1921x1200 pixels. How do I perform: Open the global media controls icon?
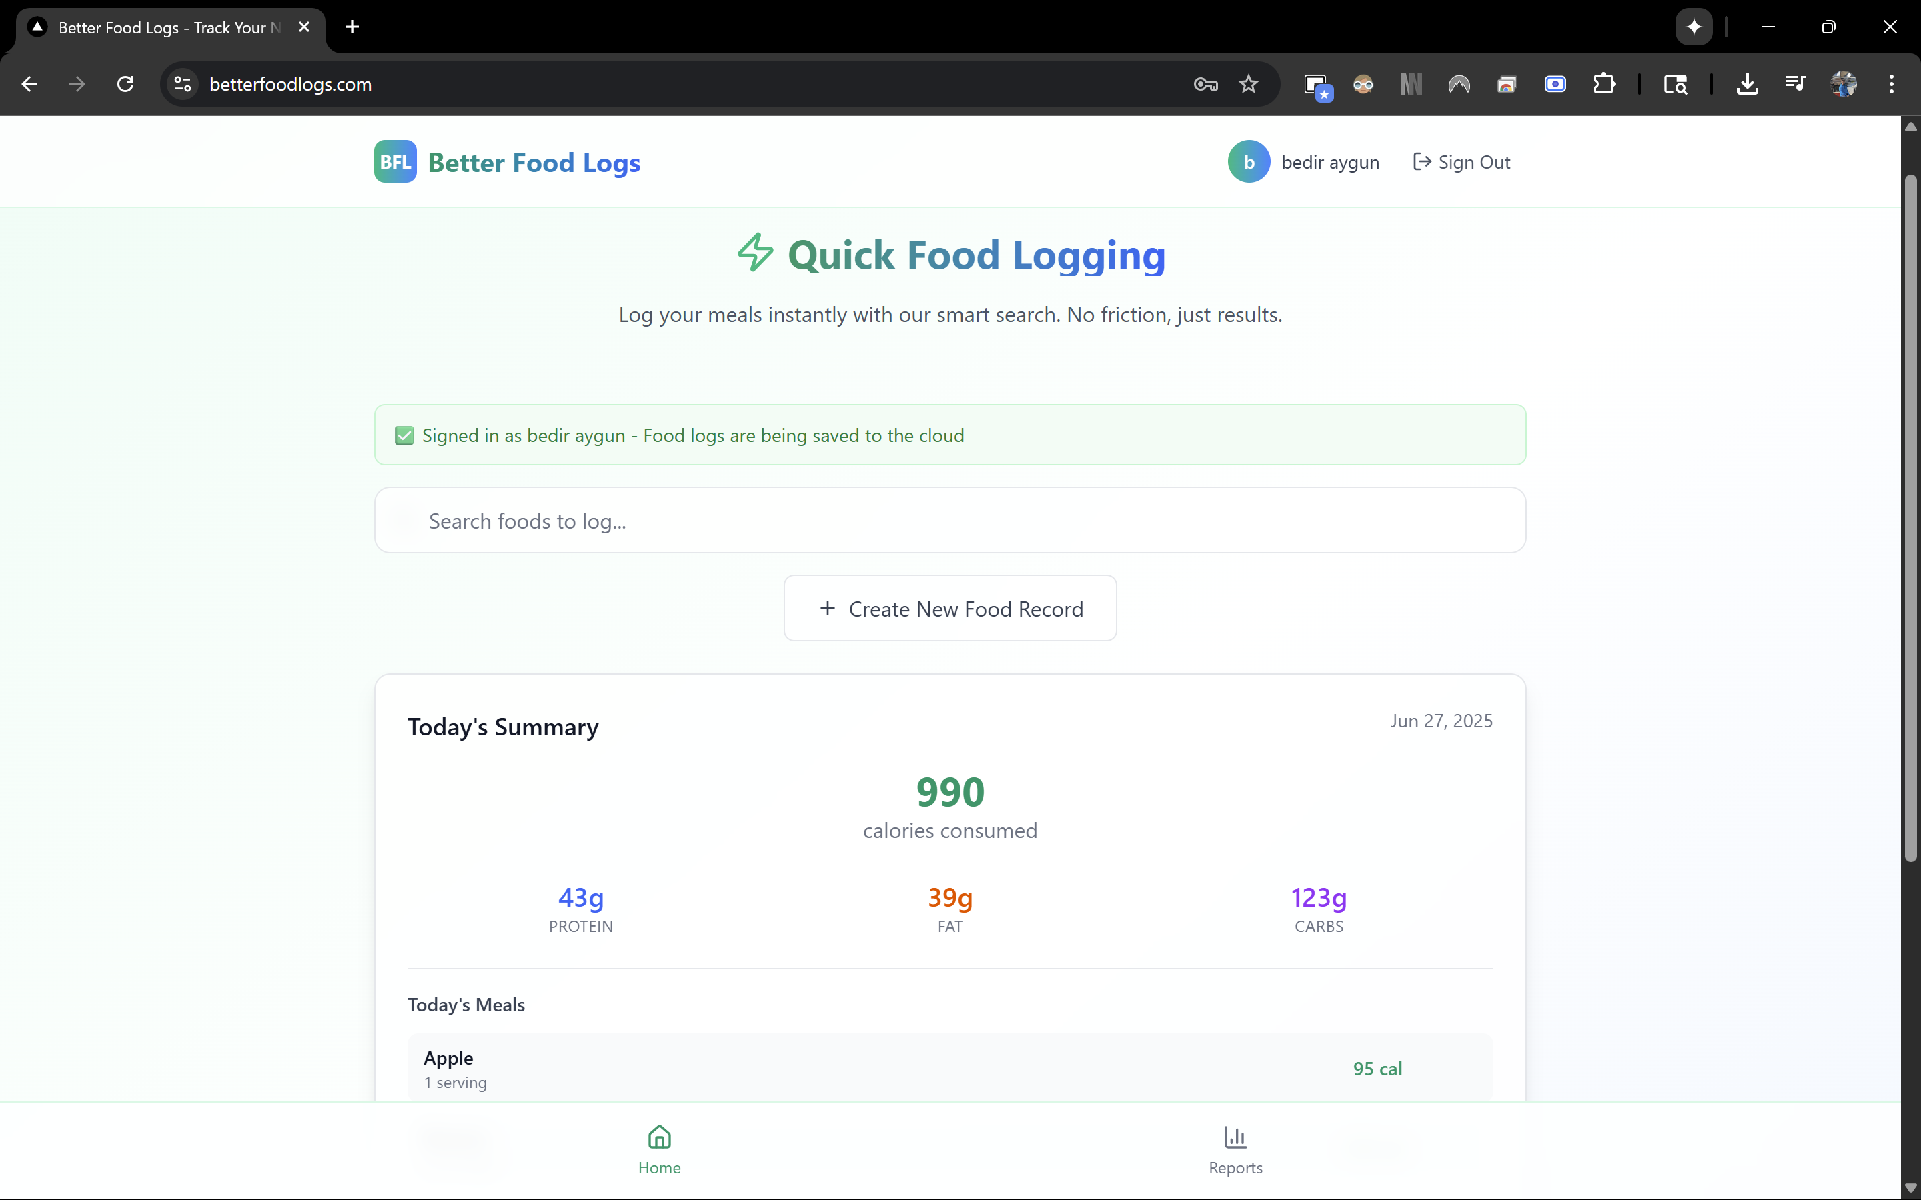1796,83
